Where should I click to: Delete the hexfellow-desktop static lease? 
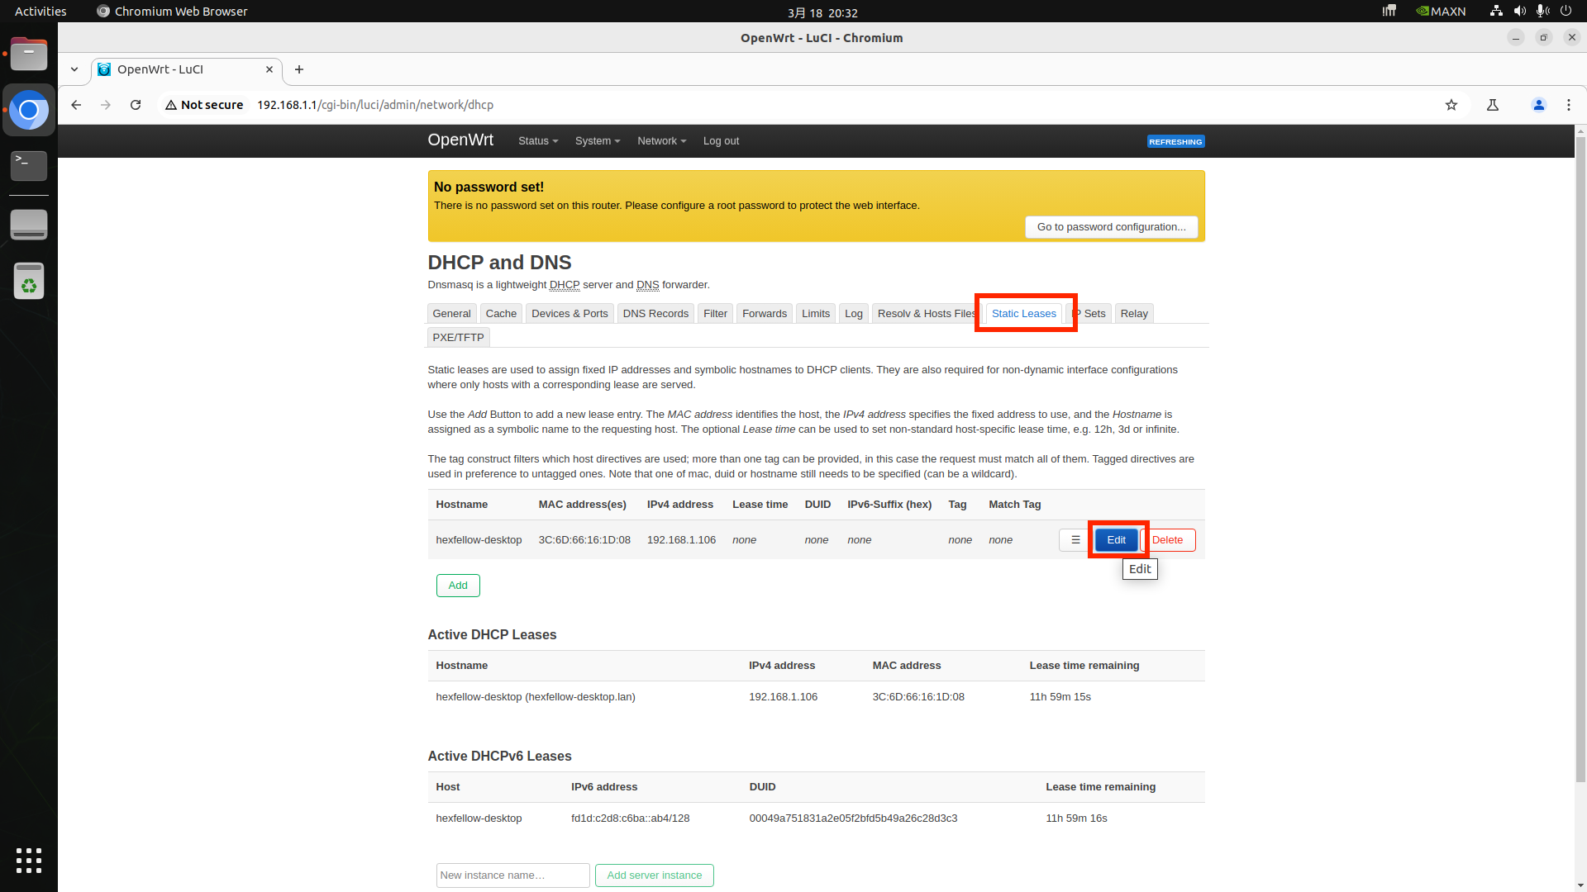(1169, 540)
